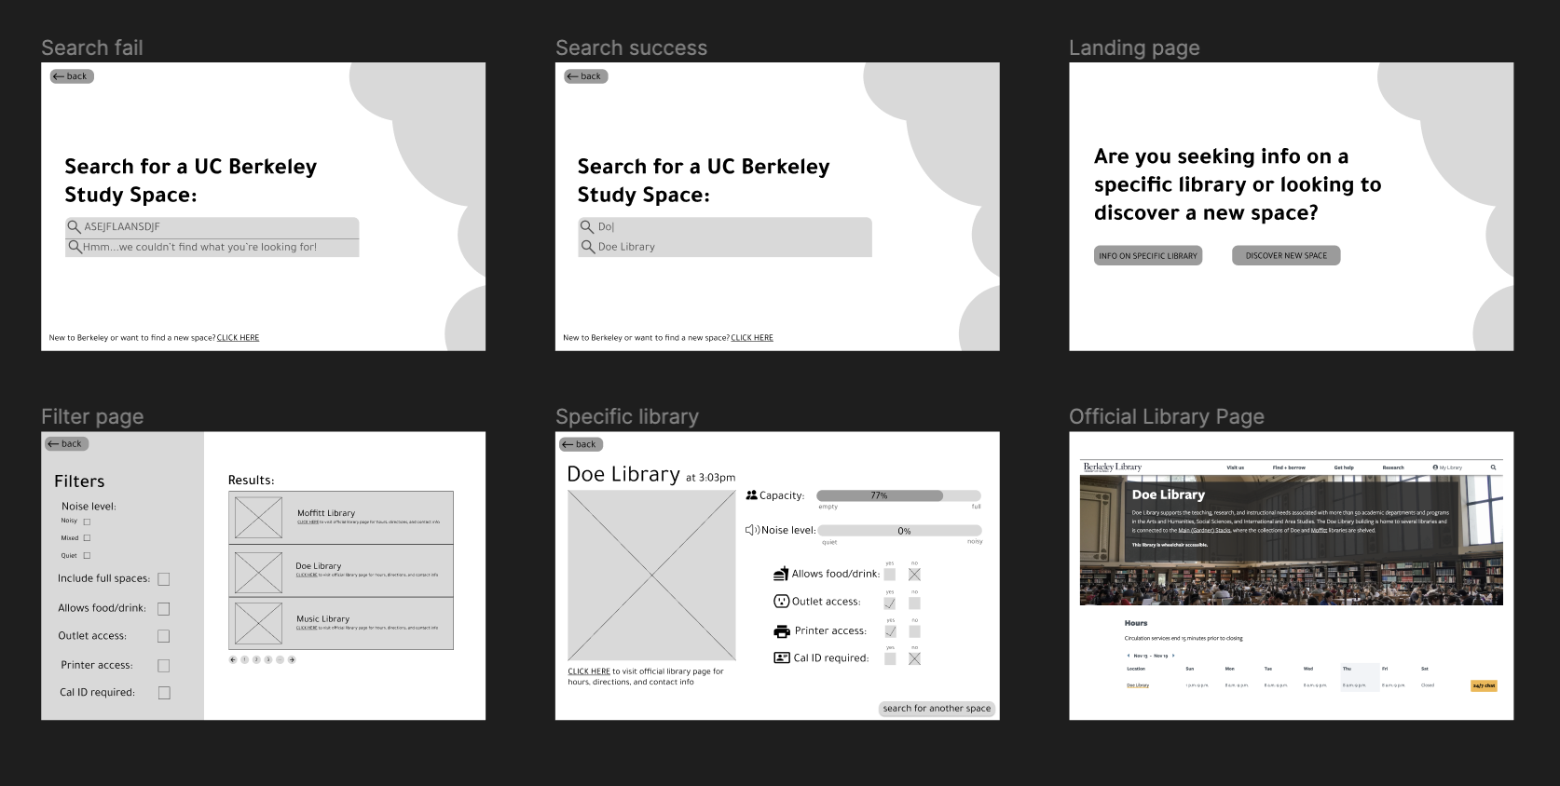Click the previous week arrow before Nov 13
The height and width of the screenshot is (786, 1560).
click(1129, 656)
